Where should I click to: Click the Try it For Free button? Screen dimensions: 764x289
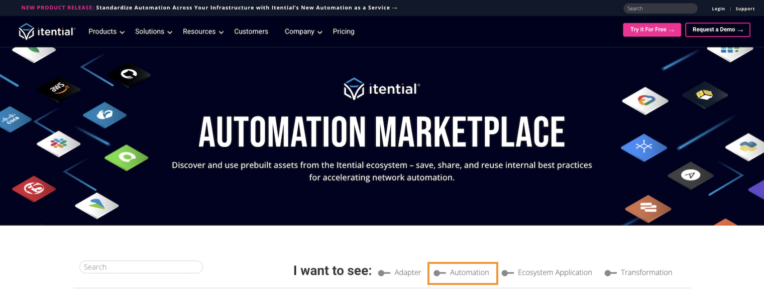tap(652, 30)
